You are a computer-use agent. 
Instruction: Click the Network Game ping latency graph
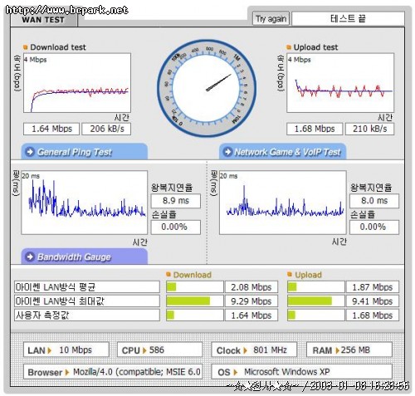pos(283,203)
